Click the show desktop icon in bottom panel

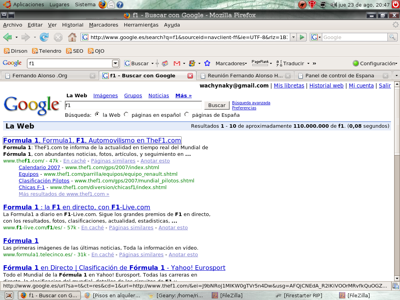pos(9,295)
